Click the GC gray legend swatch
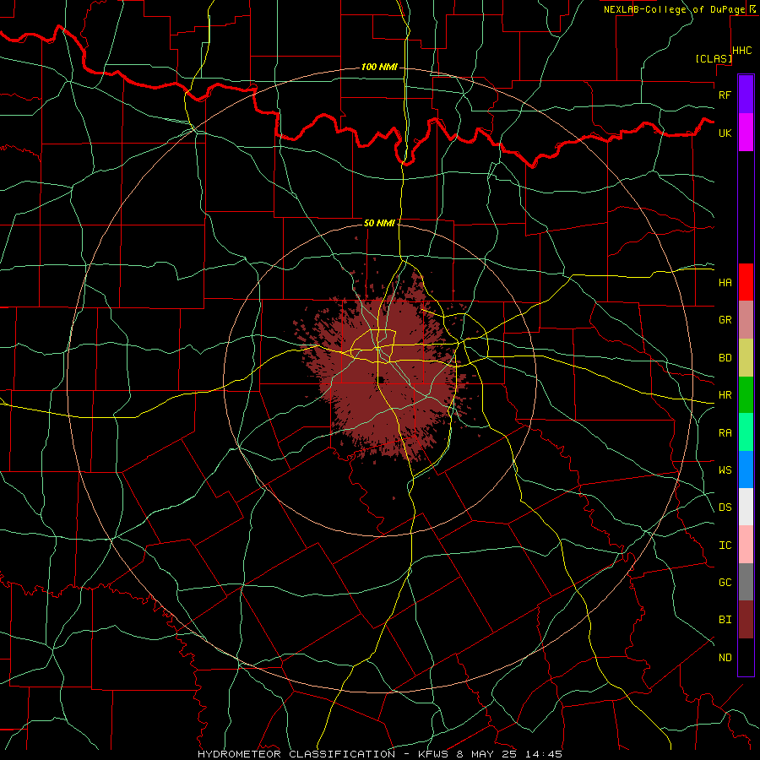 (746, 582)
